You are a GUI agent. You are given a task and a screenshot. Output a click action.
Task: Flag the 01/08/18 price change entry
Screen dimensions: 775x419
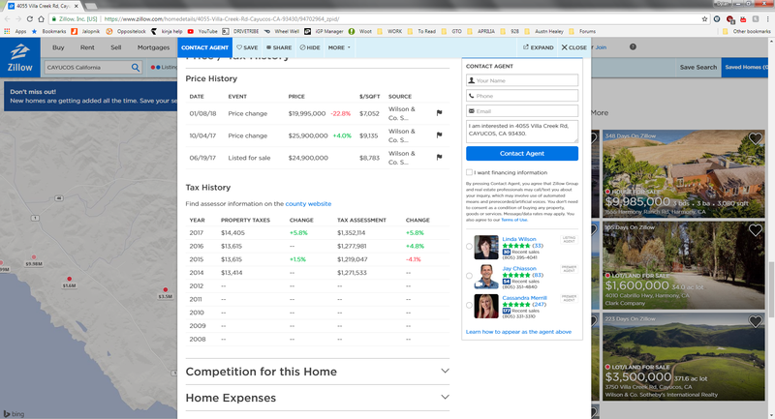[439, 113]
